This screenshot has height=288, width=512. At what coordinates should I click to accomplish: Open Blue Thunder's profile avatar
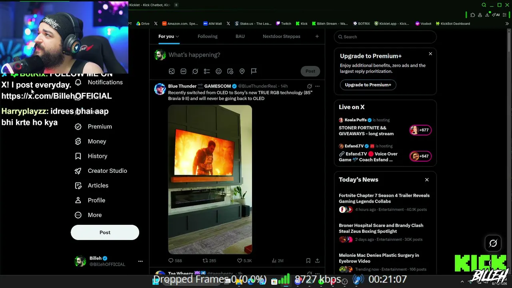pos(160,89)
